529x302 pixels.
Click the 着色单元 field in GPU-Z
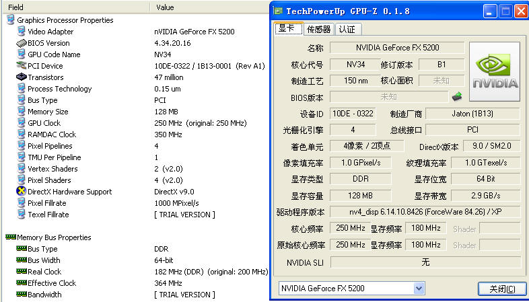367,146
